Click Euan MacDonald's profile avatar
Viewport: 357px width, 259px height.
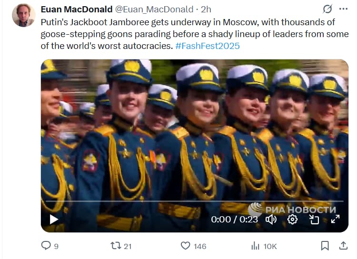[24, 15]
